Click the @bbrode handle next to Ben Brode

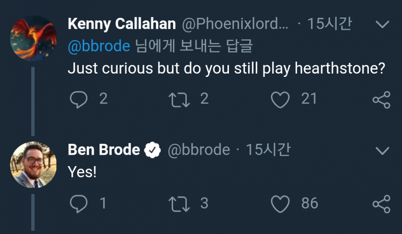pyautogui.click(x=199, y=150)
